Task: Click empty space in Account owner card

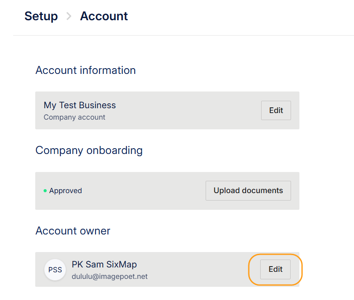Action: tap(198, 269)
